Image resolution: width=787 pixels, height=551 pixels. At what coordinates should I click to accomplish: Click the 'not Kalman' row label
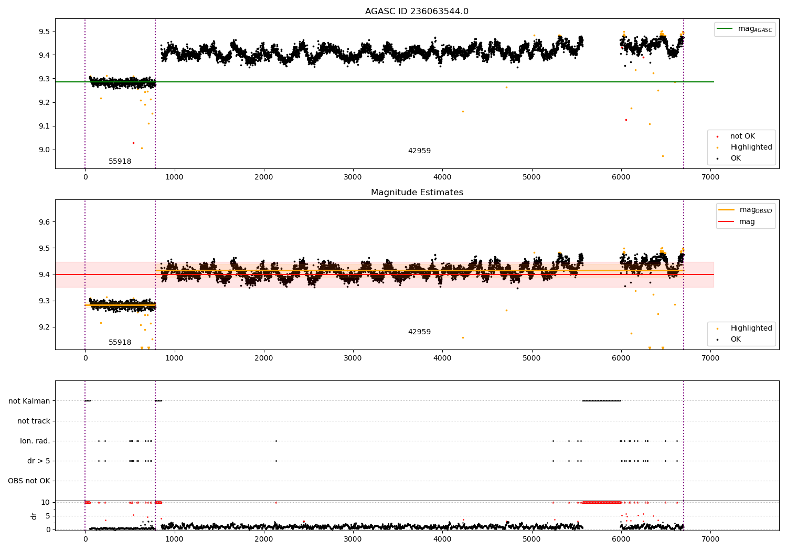tap(29, 401)
